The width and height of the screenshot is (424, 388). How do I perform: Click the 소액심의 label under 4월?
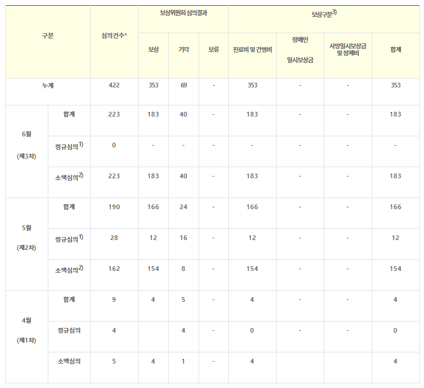coord(69,361)
